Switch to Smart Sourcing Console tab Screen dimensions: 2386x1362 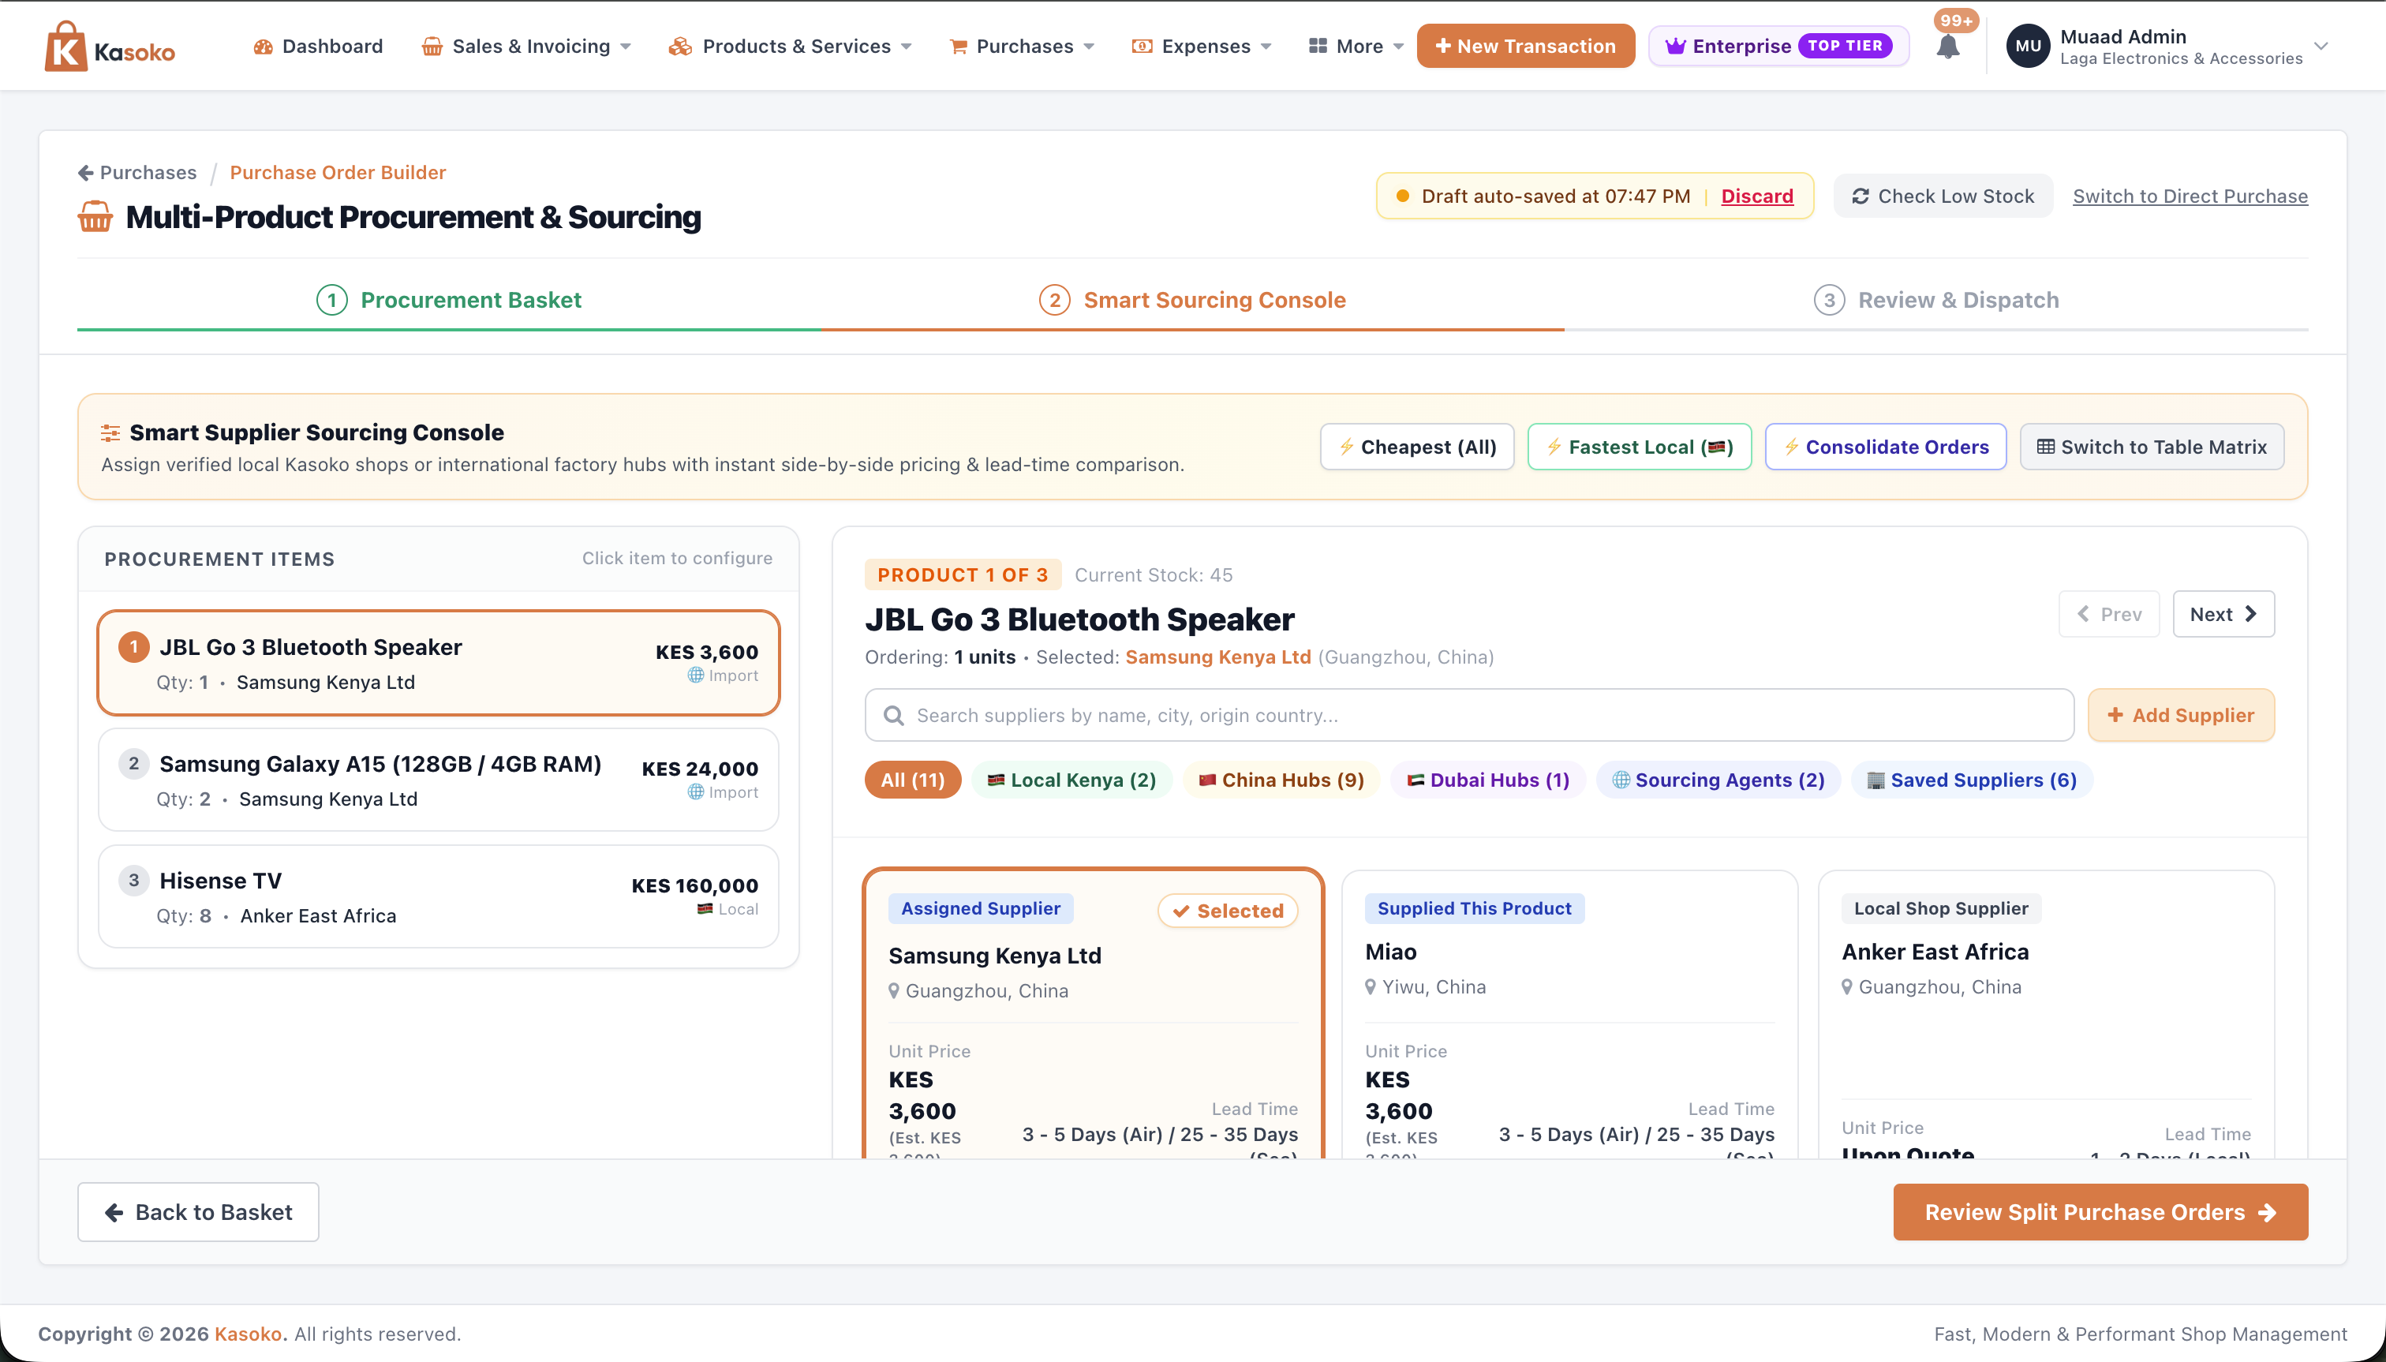pos(1192,301)
